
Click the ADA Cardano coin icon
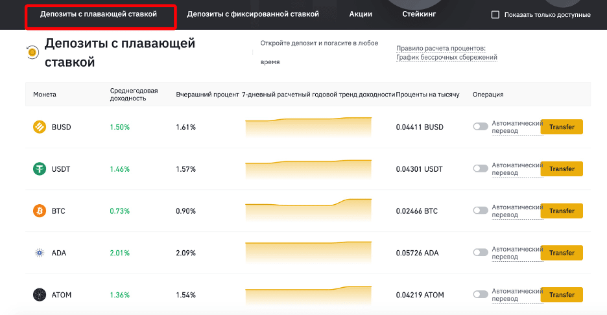[x=40, y=253]
